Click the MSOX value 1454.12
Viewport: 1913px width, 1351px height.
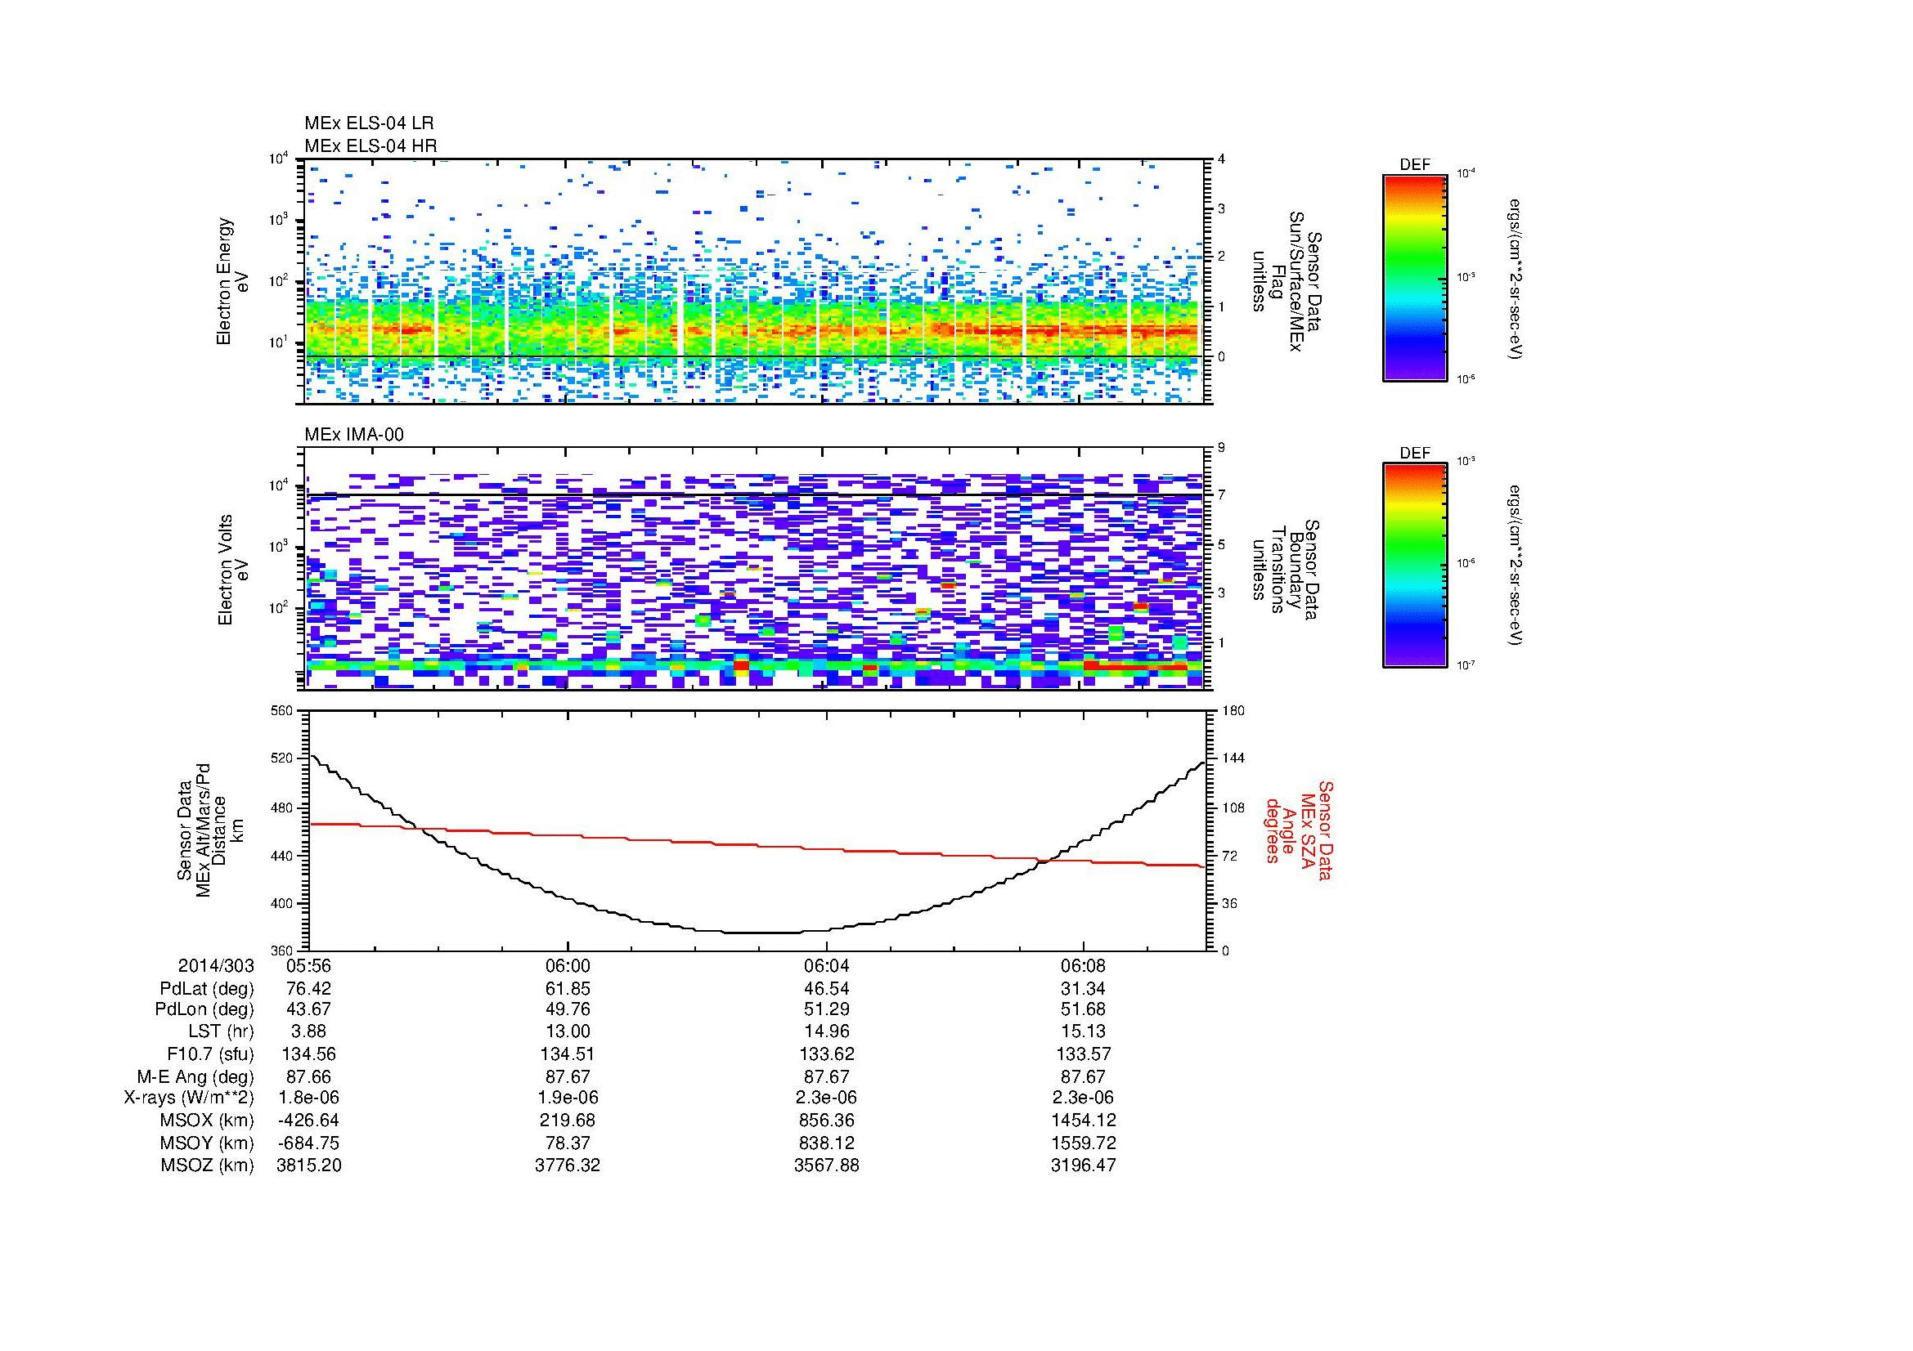click(x=1083, y=1121)
